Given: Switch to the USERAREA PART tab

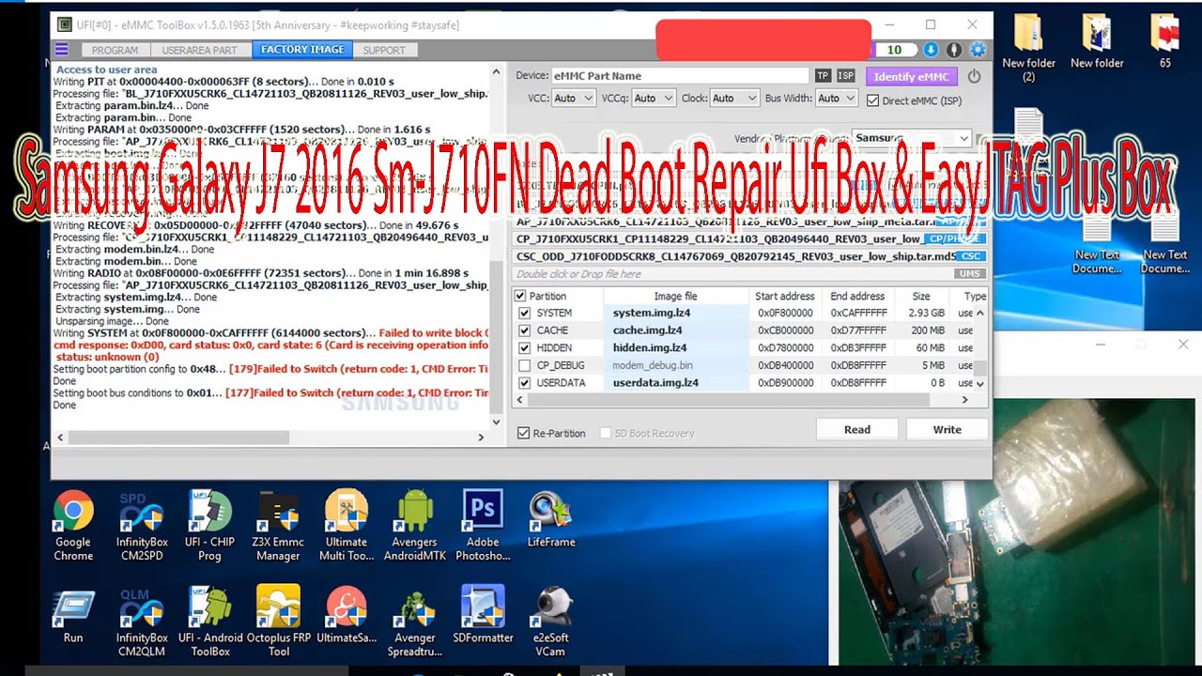Looking at the screenshot, I should pyautogui.click(x=200, y=50).
